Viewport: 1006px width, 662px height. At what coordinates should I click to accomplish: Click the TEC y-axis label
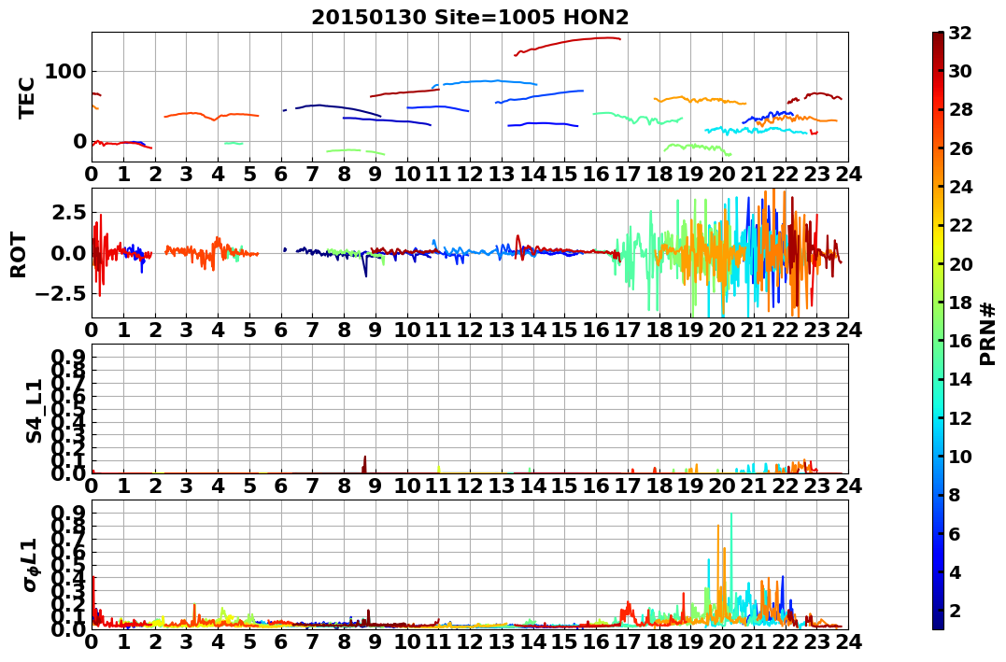pos(26,97)
